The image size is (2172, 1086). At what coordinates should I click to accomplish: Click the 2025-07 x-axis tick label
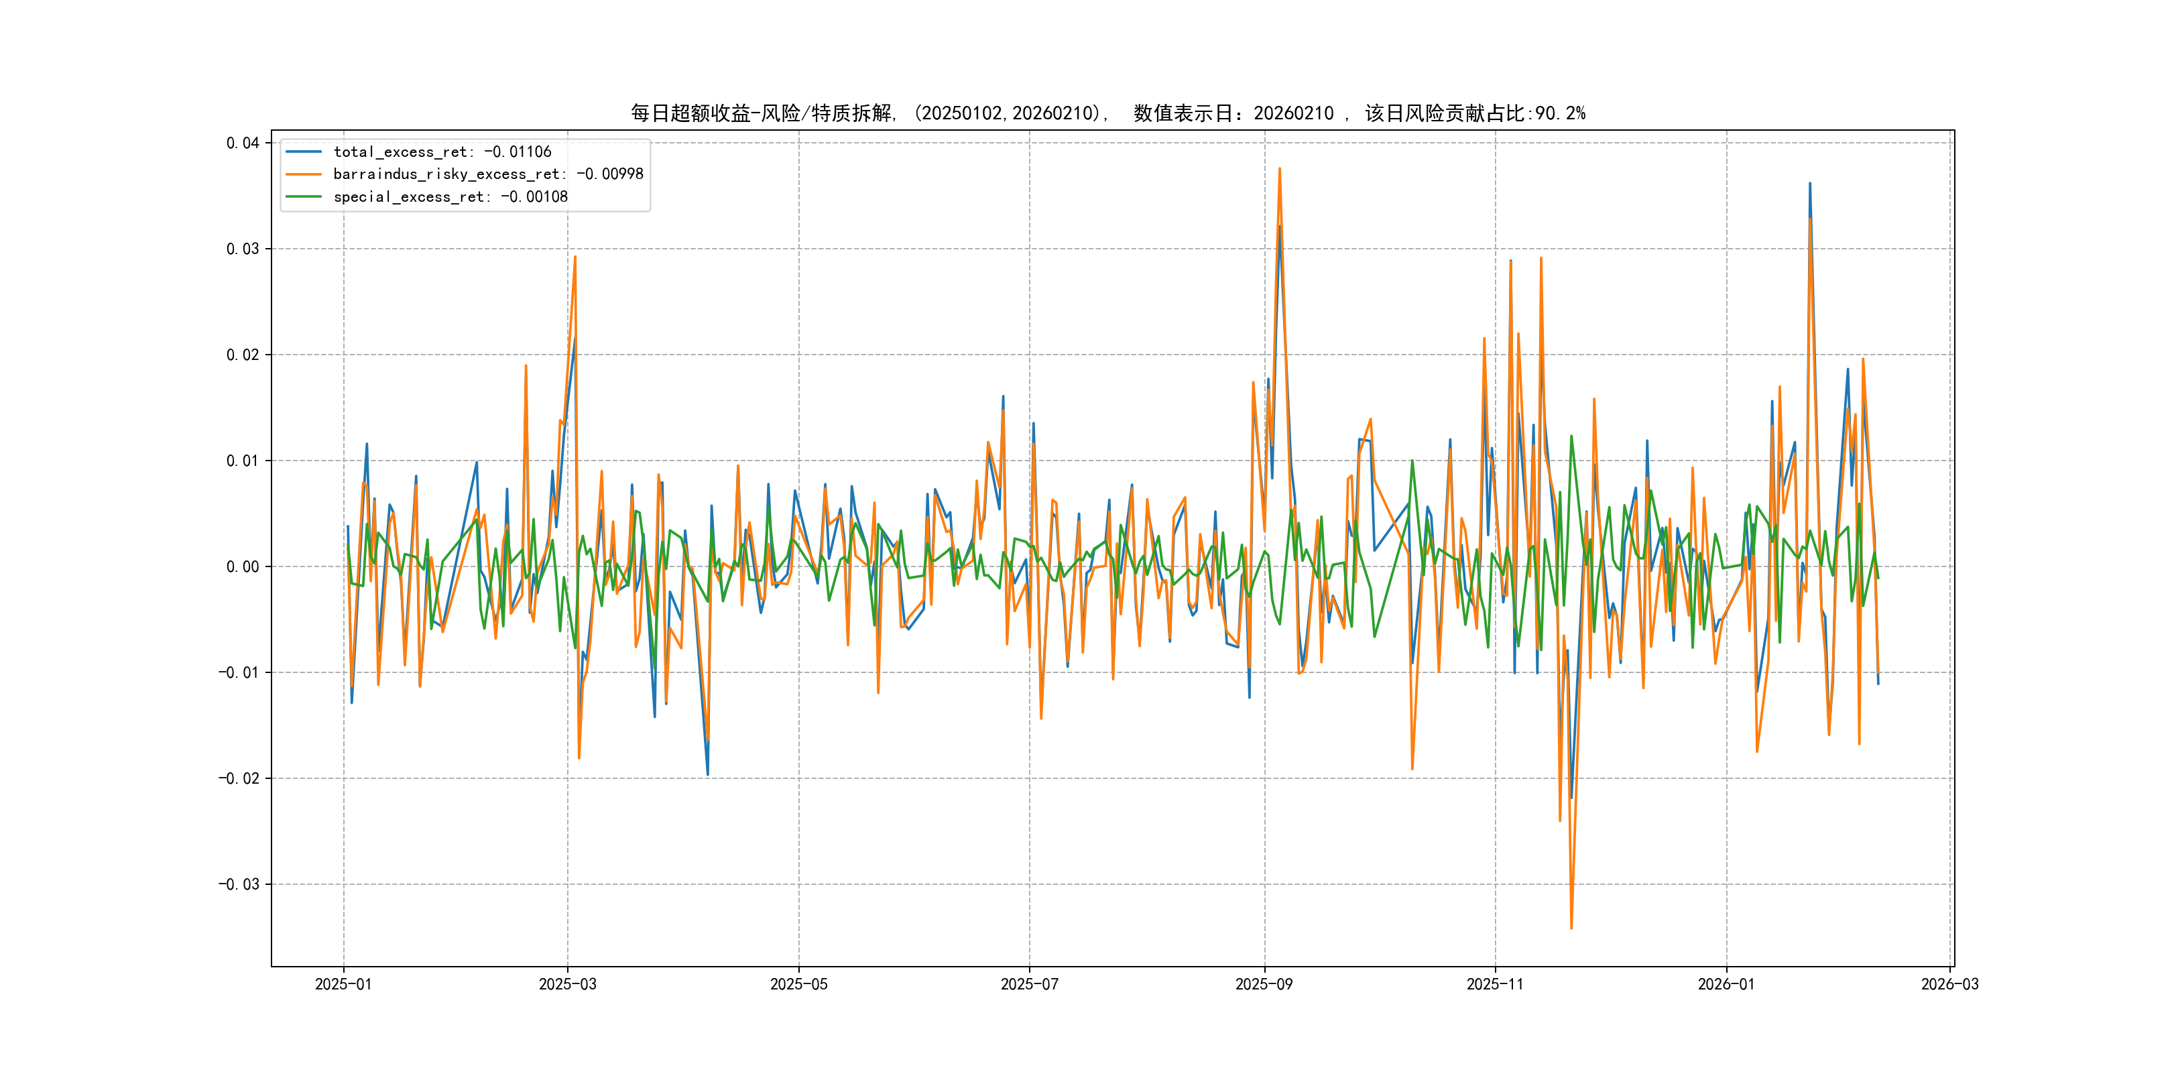point(1028,984)
